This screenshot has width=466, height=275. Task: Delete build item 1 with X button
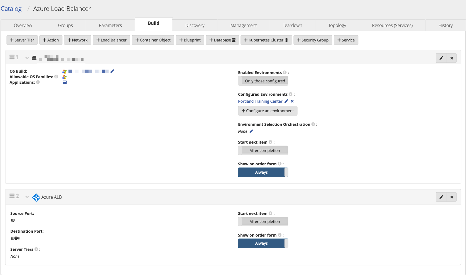coord(452,58)
